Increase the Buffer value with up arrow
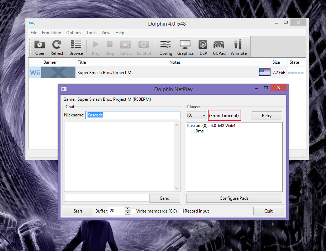The width and height of the screenshot is (326, 251). point(127,209)
